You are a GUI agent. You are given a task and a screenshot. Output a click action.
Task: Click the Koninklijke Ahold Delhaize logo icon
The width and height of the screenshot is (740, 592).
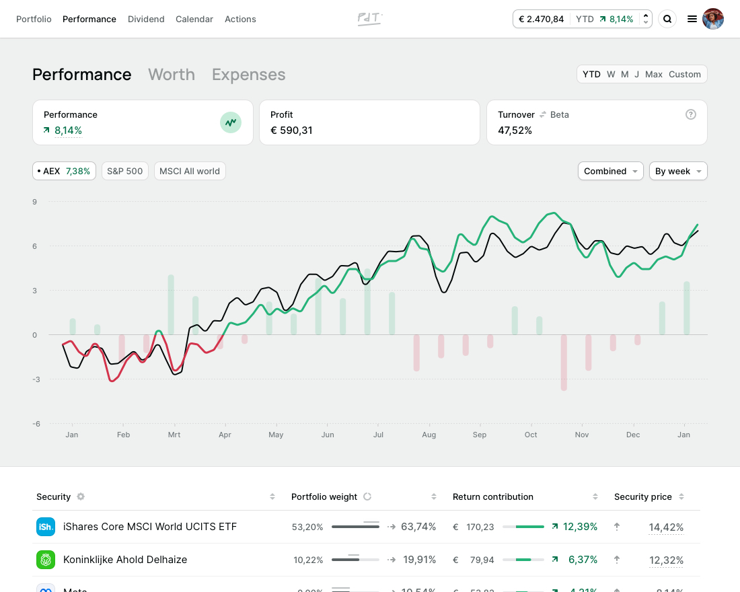[46, 559]
